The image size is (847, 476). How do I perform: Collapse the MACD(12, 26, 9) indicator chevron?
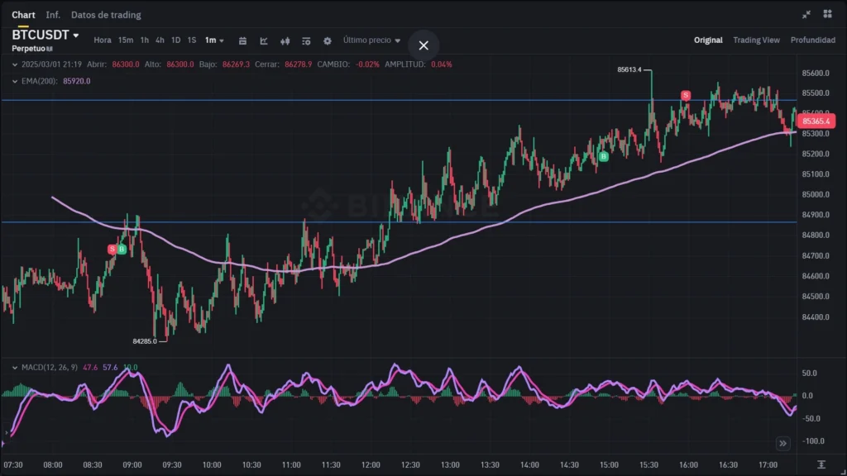(x=15, y=367)
